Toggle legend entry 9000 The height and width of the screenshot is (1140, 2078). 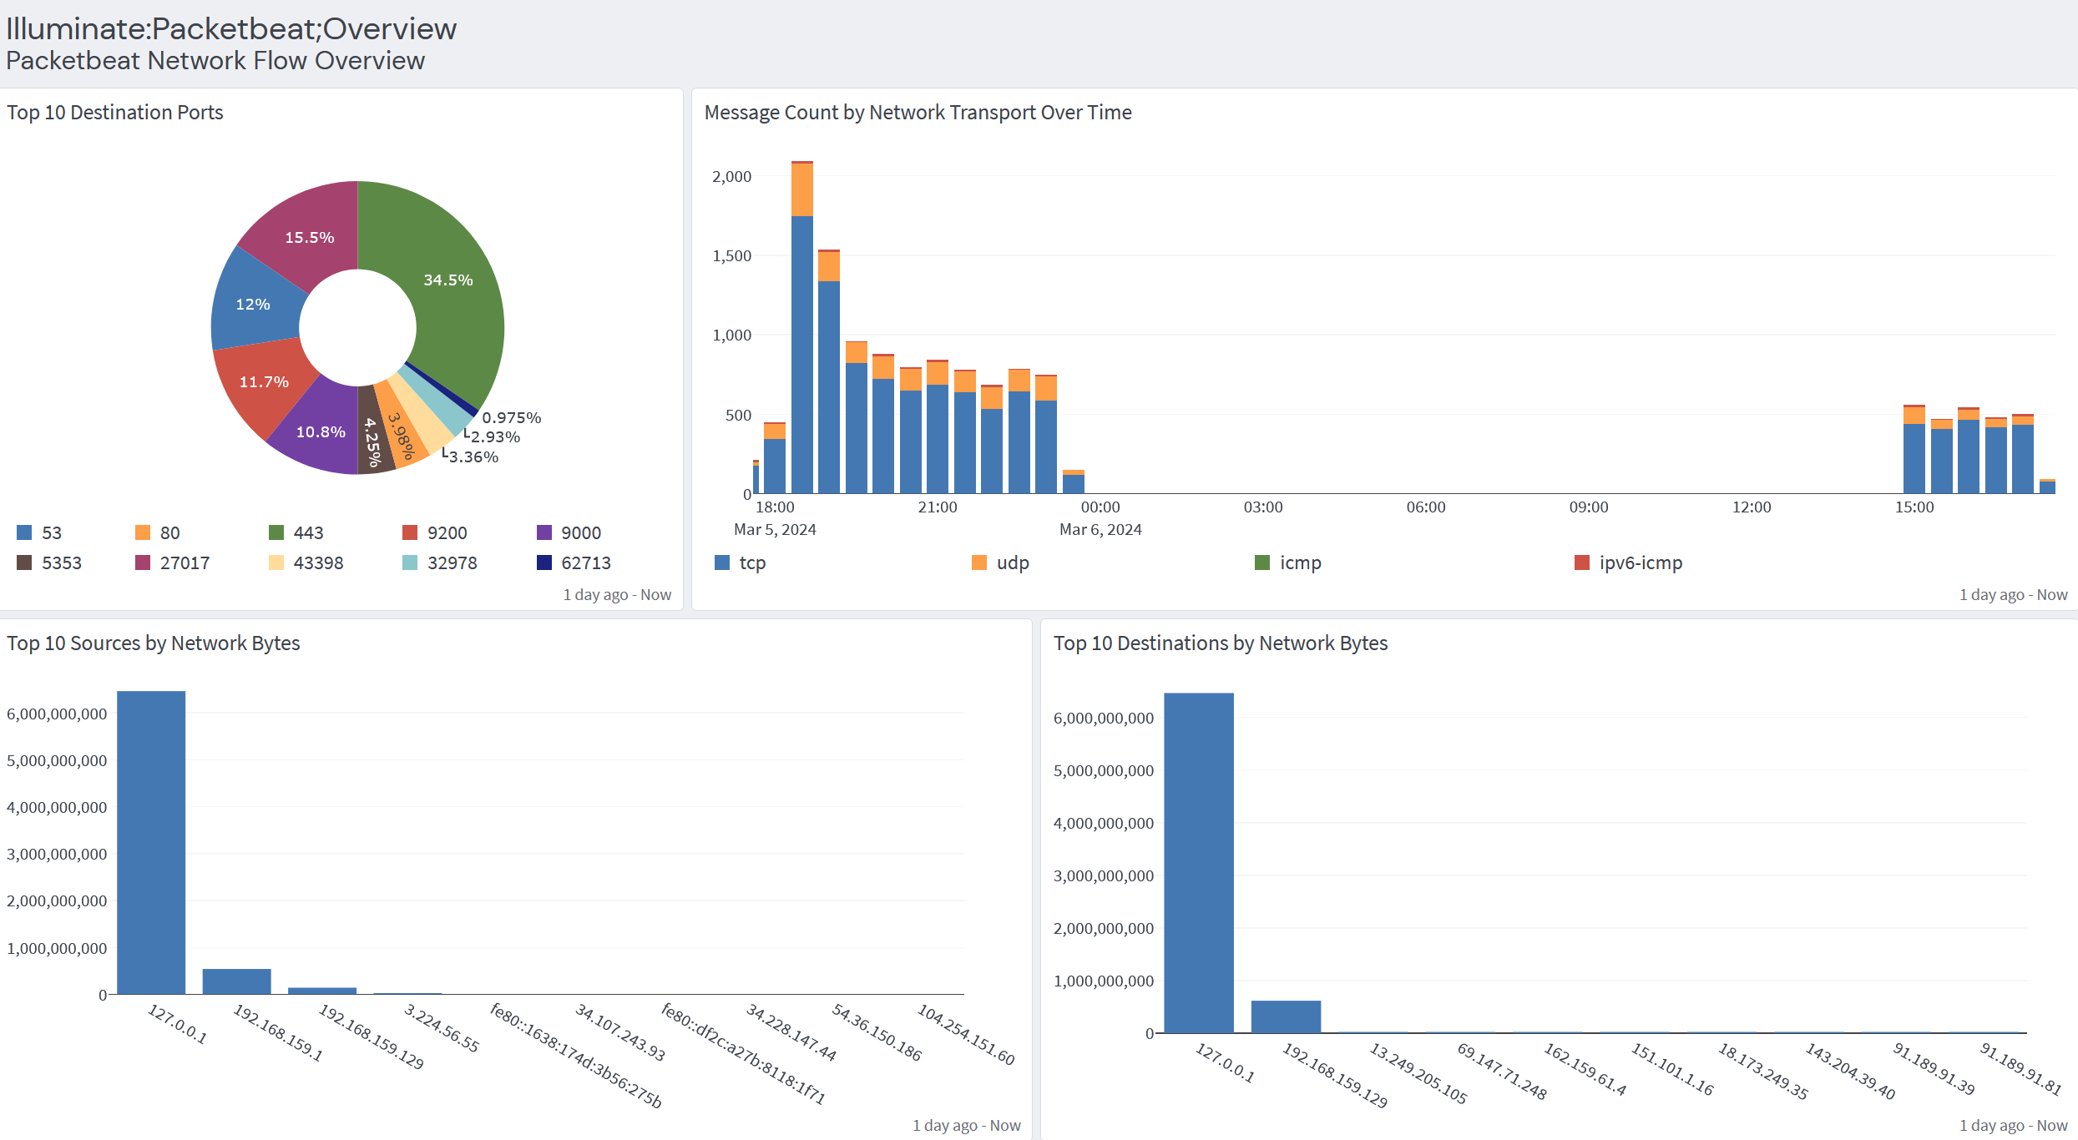569,532
